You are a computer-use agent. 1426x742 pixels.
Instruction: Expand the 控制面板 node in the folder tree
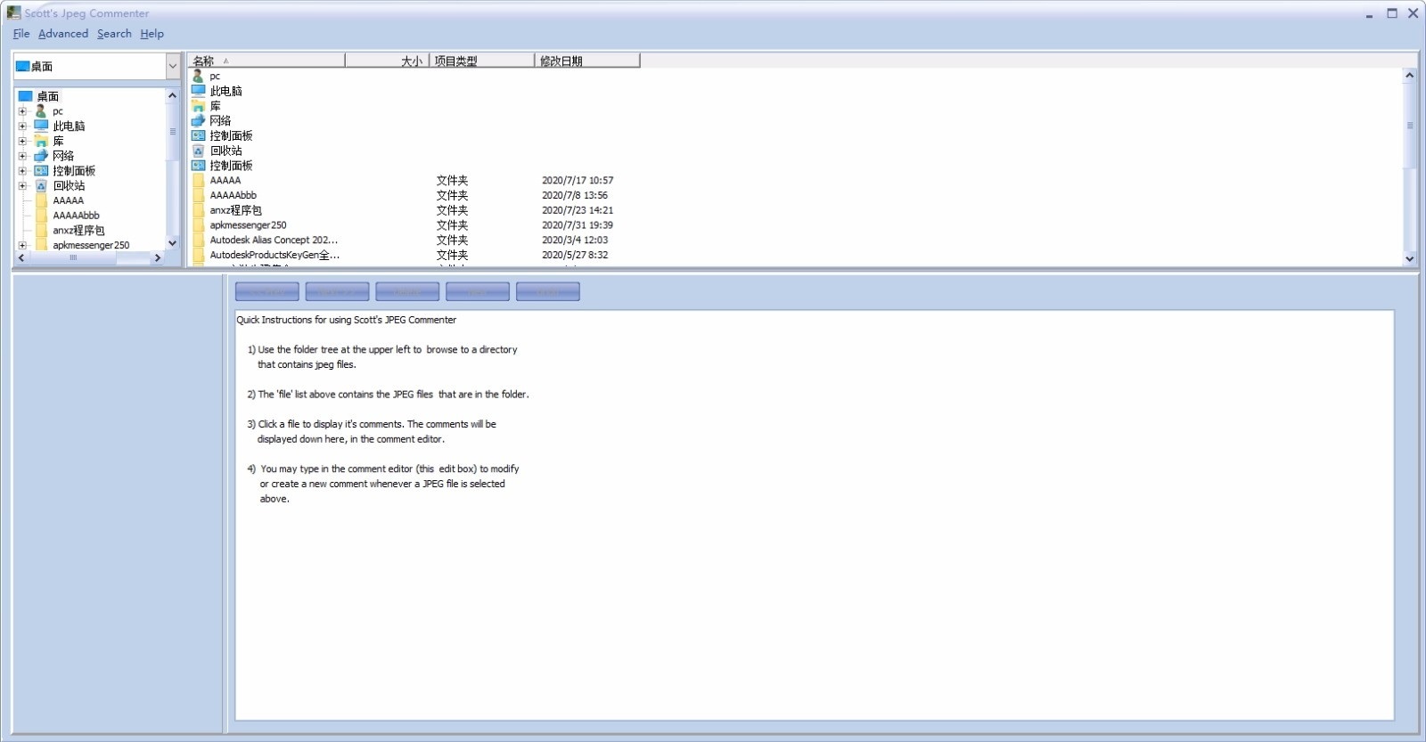coord(22,171)
